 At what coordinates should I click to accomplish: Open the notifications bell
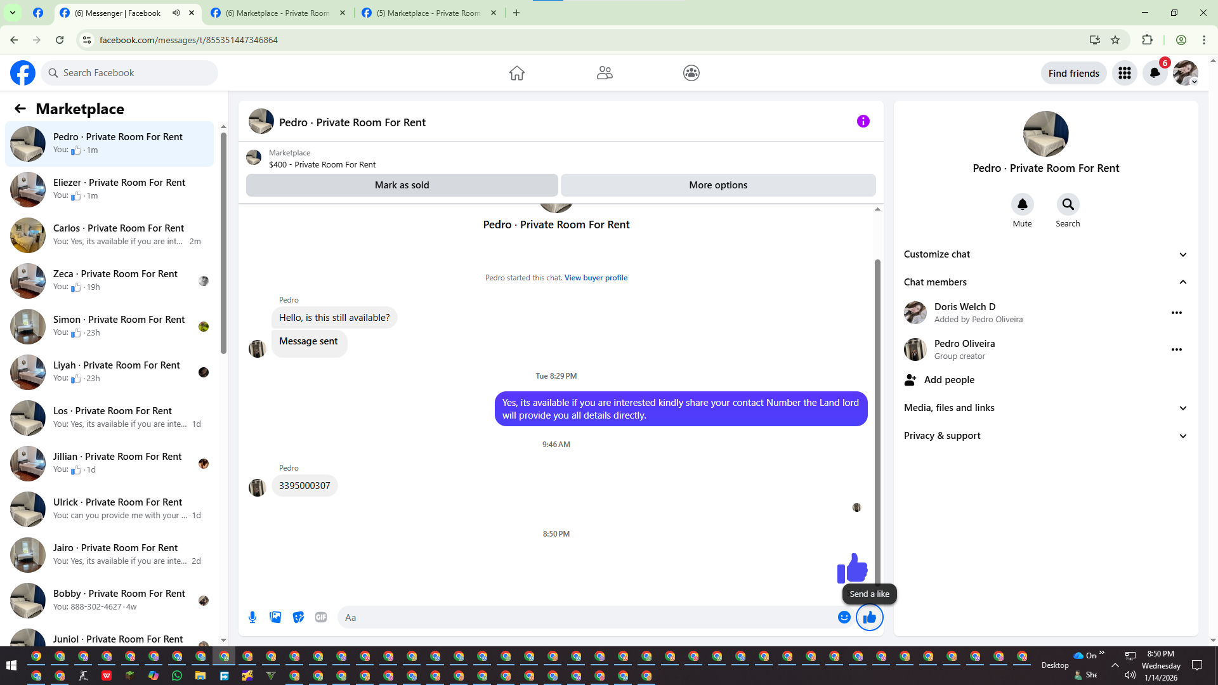[x=1155, y=73]
